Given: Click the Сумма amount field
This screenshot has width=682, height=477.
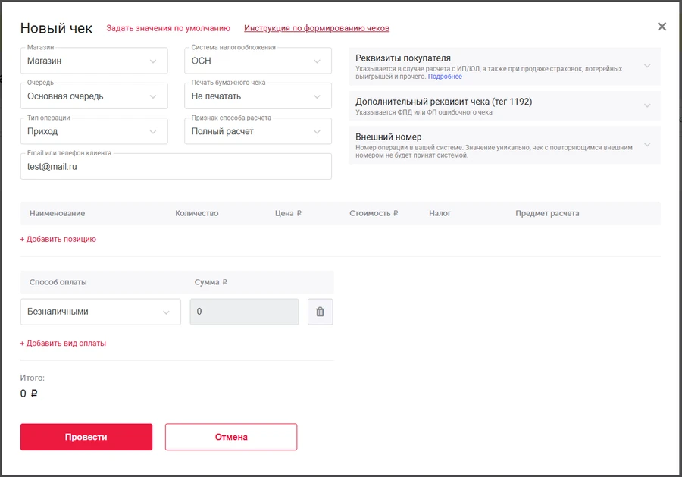Looking at the screenshot, I should click(244, 312).
